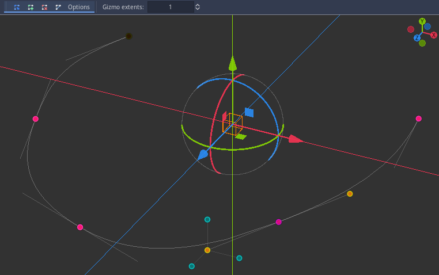Activate the Select Points curve tool
The height and width of the screenshot is (275, 439).
[x=17, y=7]
